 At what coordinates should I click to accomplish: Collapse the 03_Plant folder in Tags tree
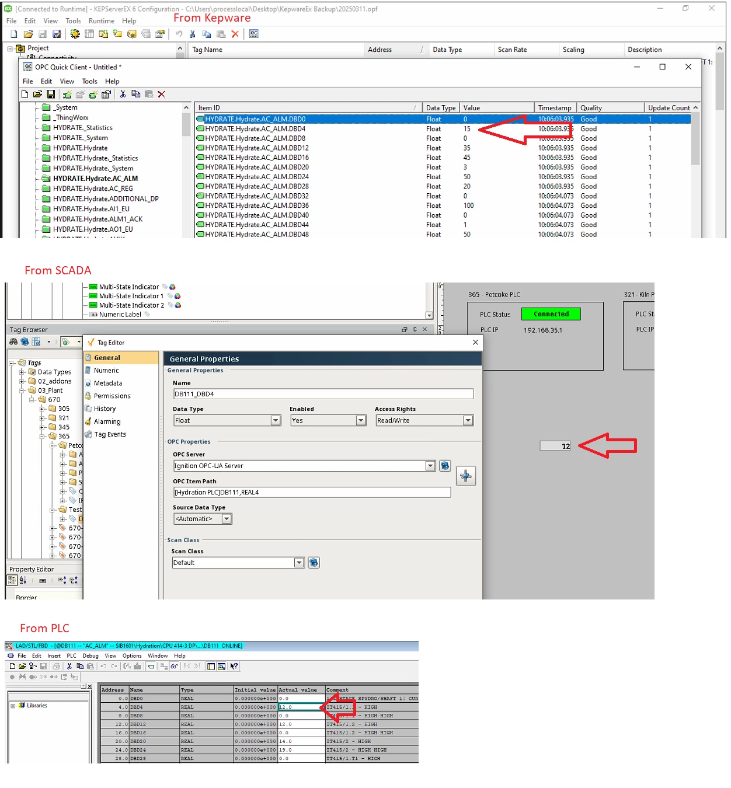pyautogui.click(x=22, y=390)
